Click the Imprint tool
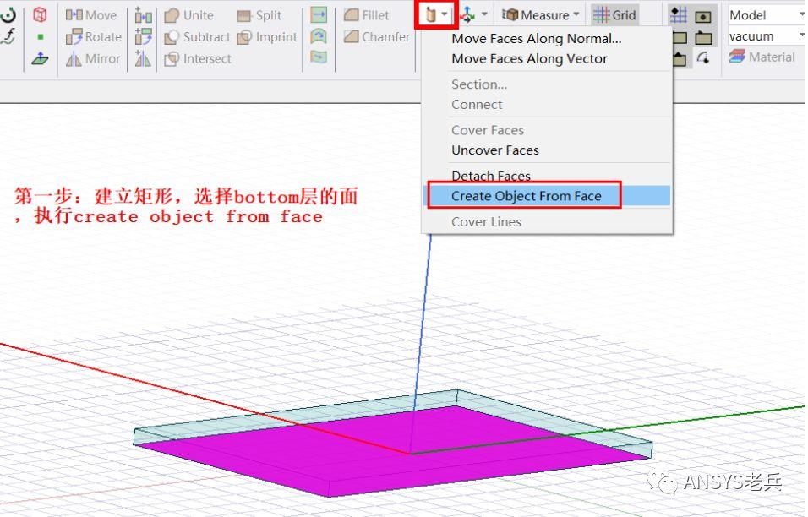Screen dimensions: 808x517 point(267,37)
